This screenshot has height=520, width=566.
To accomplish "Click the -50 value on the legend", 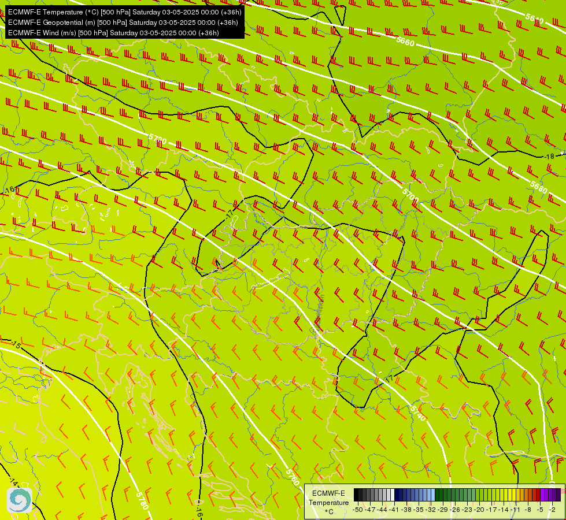I will click(x=358, y=510).
